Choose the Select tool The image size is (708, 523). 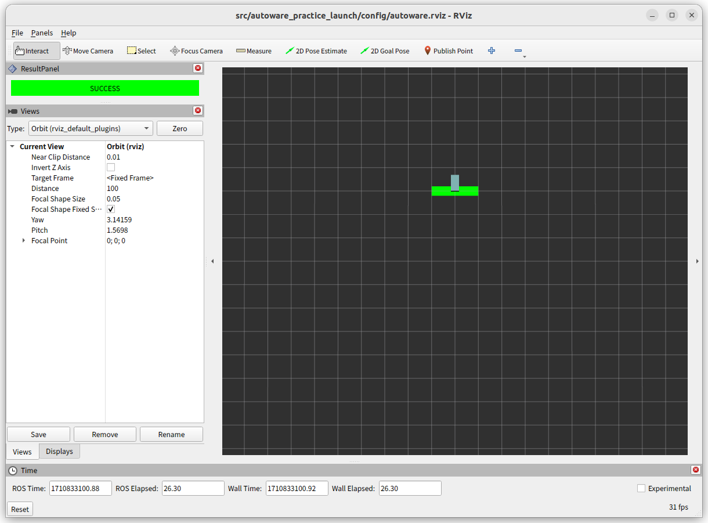click(x=142, y=51)
